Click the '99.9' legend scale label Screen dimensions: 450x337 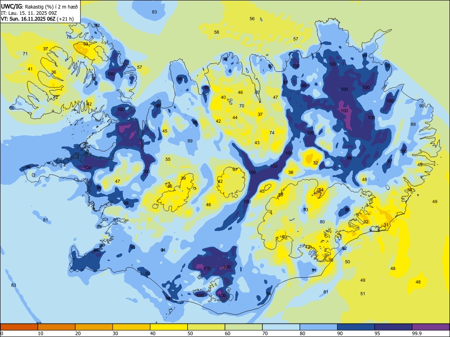pyautogui.click(x=417, y=333)
